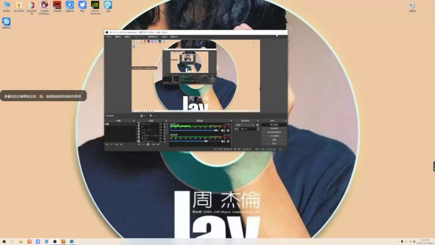This screenshot has width=435, height=245.
Task: Switch to the OBS icon on the taskbar
Action: click(55, 242)
